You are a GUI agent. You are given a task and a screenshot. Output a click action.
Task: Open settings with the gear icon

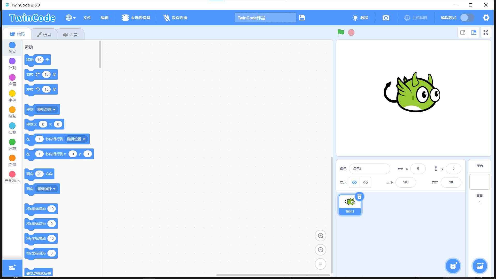486,18
